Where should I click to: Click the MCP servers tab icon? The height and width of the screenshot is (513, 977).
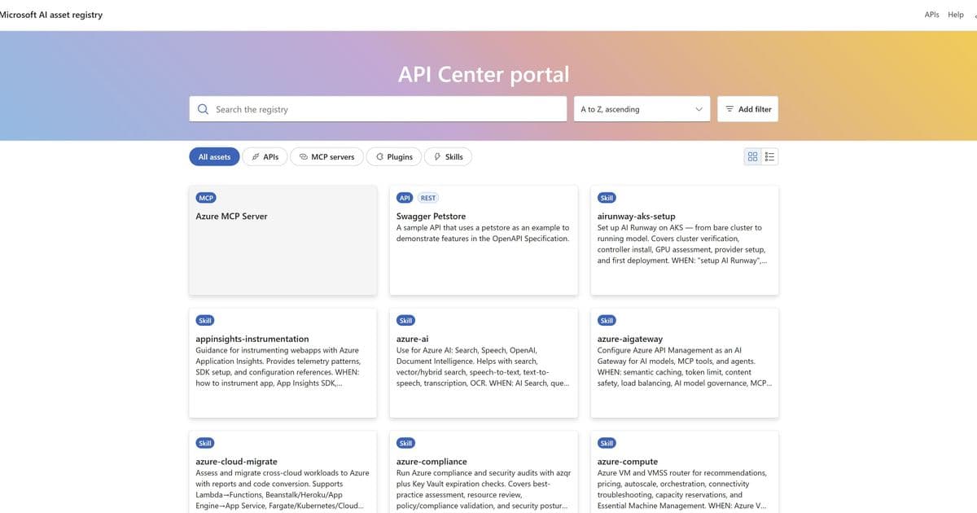(x=303, y=156)
